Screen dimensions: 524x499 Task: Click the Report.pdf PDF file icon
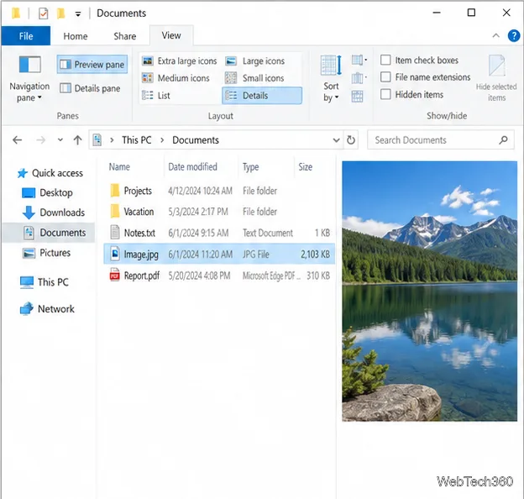114,275
